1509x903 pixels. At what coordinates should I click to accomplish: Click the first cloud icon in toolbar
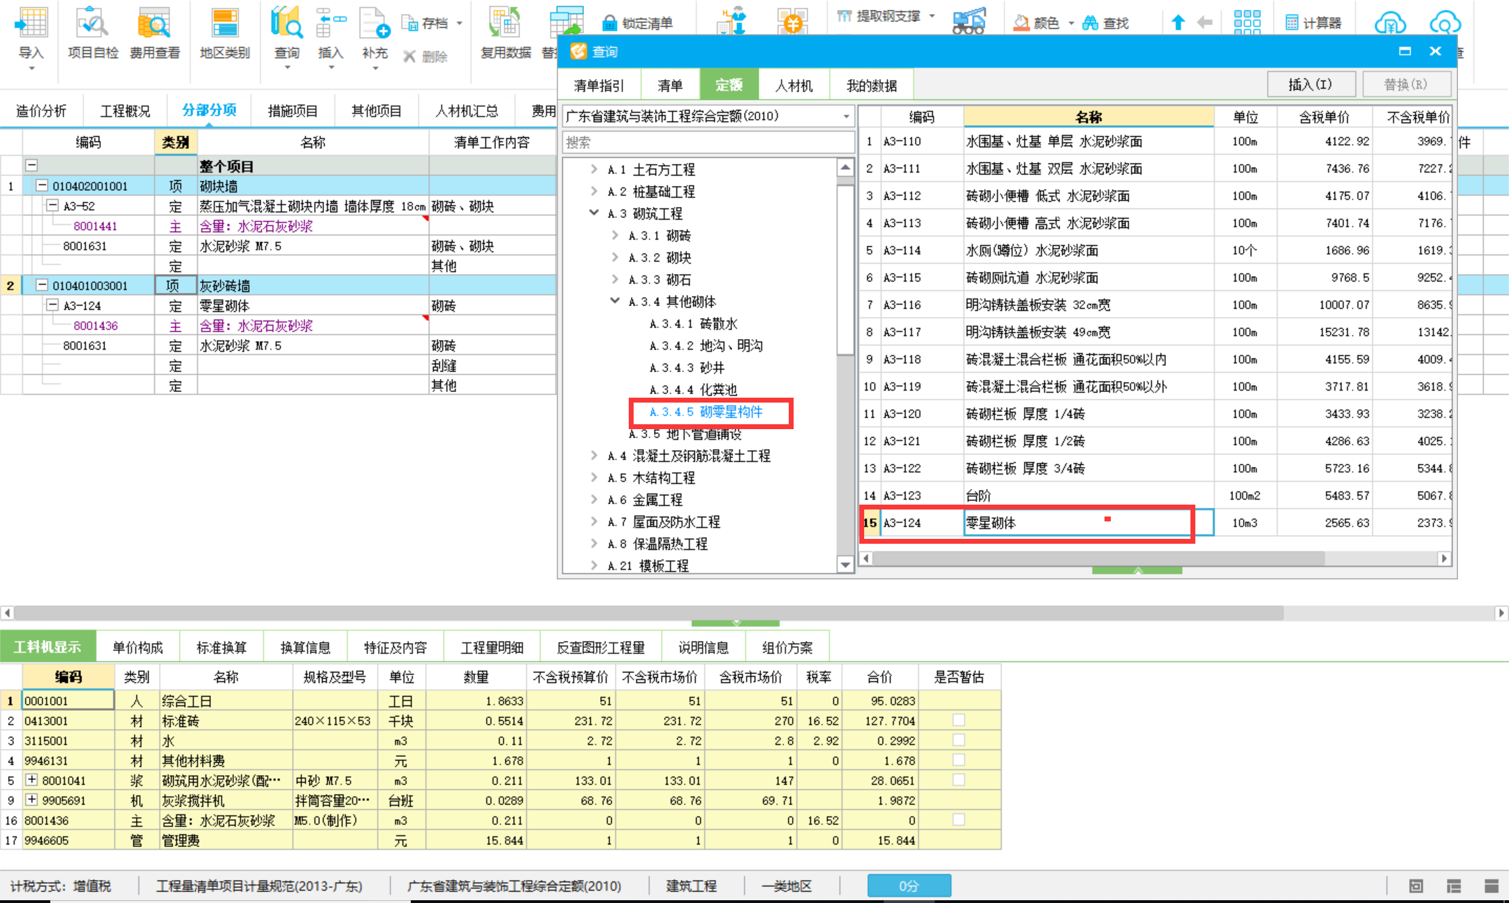1390,23
